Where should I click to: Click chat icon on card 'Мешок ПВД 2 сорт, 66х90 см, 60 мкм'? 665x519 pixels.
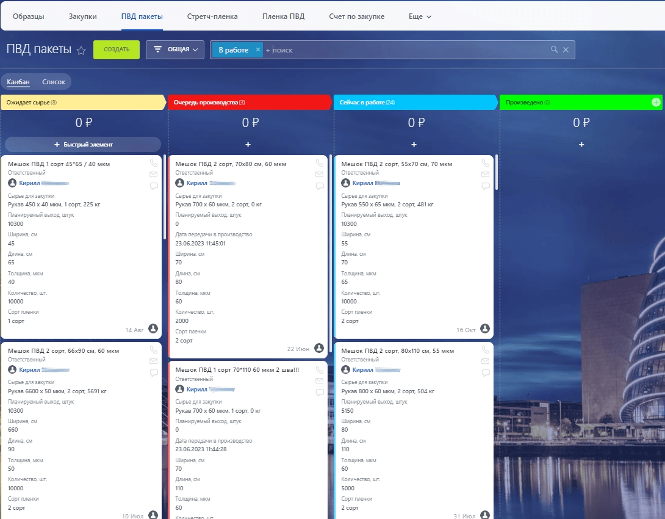pyautogui.click(x=154, y=372)
